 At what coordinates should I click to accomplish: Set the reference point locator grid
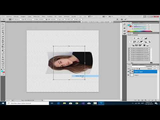pyautogui.click(x=10, y=19)
